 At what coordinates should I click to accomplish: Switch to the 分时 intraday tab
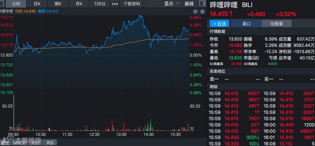[16, 4]
